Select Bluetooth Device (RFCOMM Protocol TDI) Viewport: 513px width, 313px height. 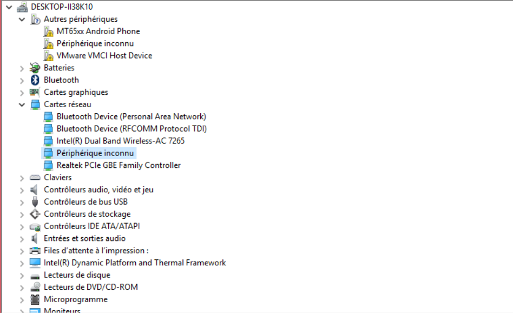131,129
